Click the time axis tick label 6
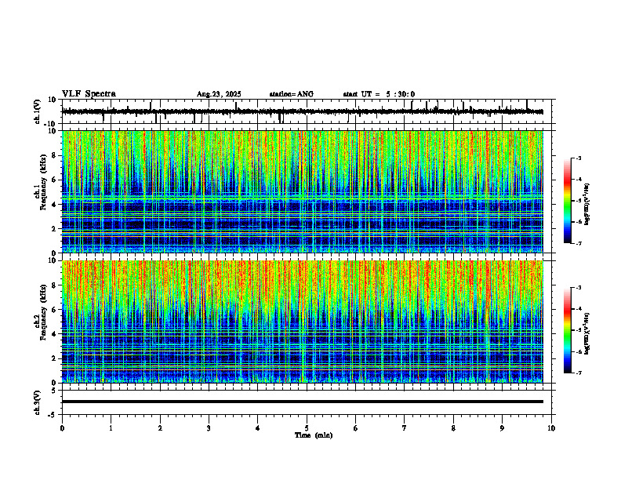This screenshot has height=480, width=621. [356, 428]
